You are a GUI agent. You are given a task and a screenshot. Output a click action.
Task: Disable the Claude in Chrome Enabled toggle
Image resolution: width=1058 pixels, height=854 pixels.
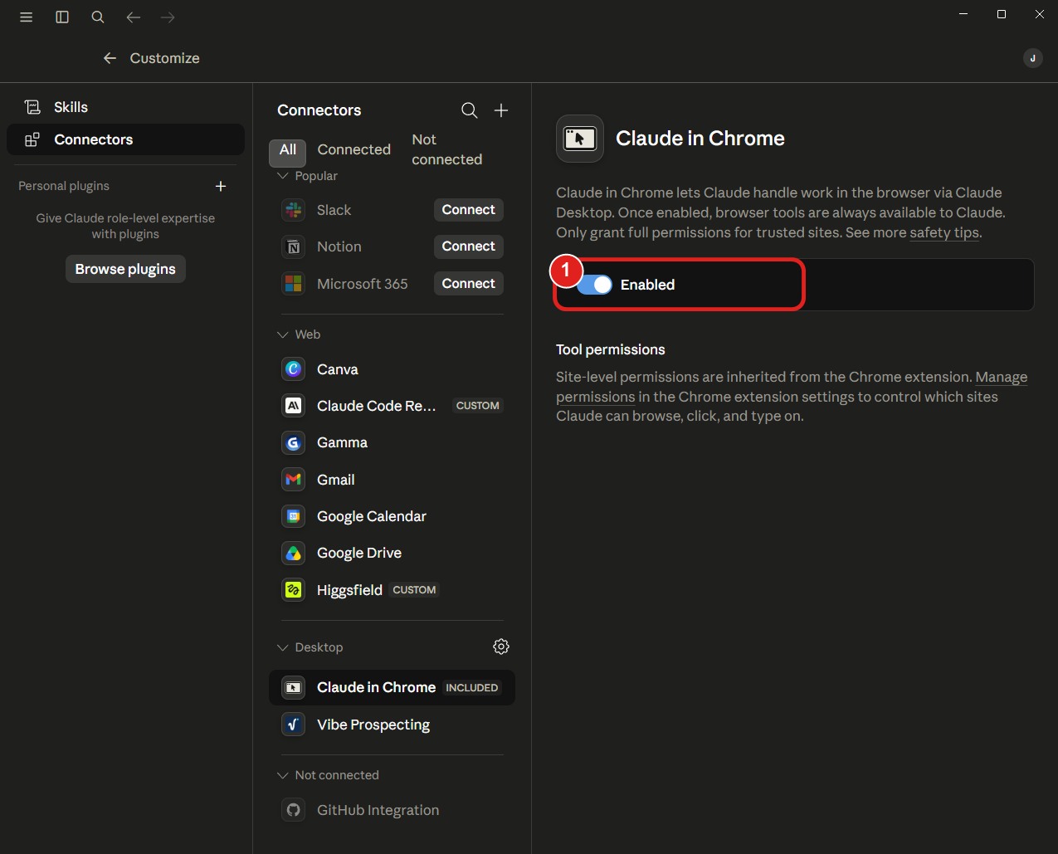click(x=595, y=285)
